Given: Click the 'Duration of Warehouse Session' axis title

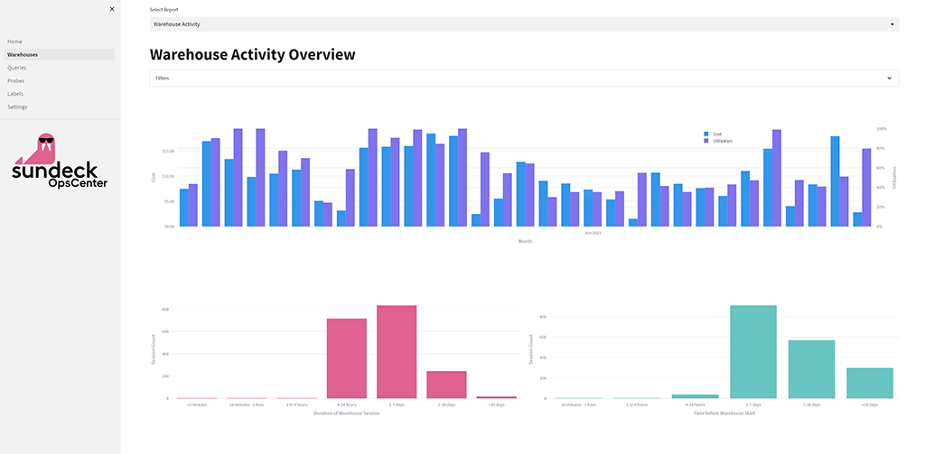Looking at the screenshot, I should pyautogui.click(x=346, y=413).
